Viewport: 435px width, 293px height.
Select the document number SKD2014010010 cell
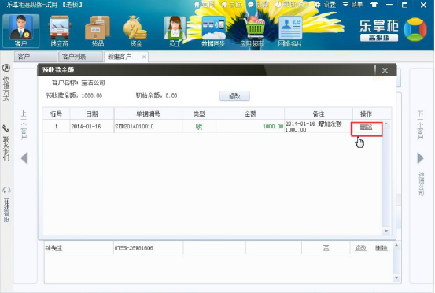(x=148, y=127)
